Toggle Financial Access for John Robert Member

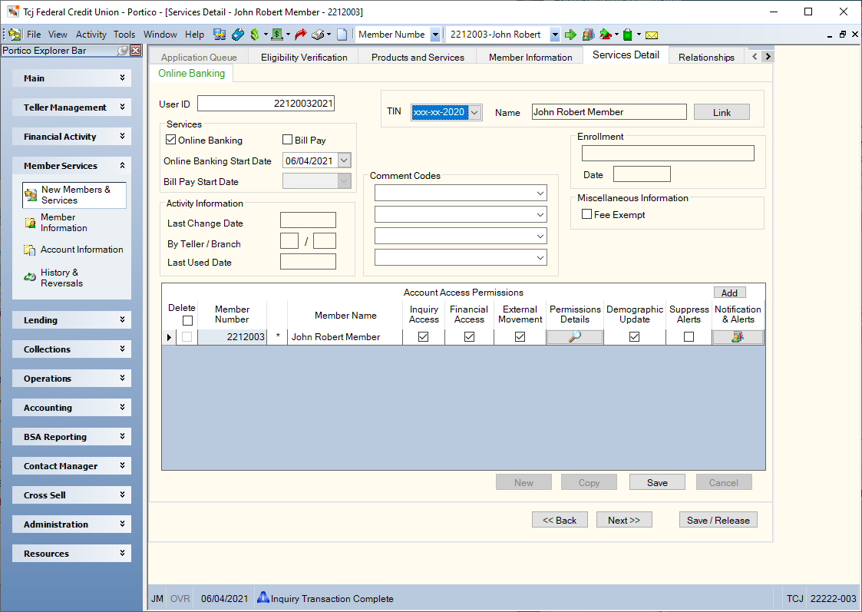469,336
